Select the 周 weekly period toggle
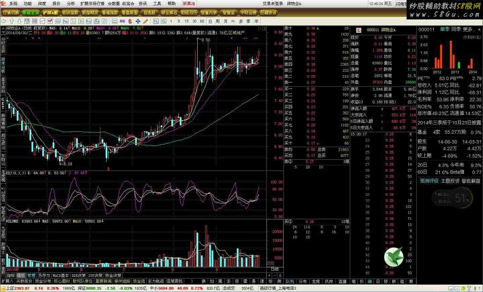The height and width of the screenshot is (292, 483). click(218, 21)
